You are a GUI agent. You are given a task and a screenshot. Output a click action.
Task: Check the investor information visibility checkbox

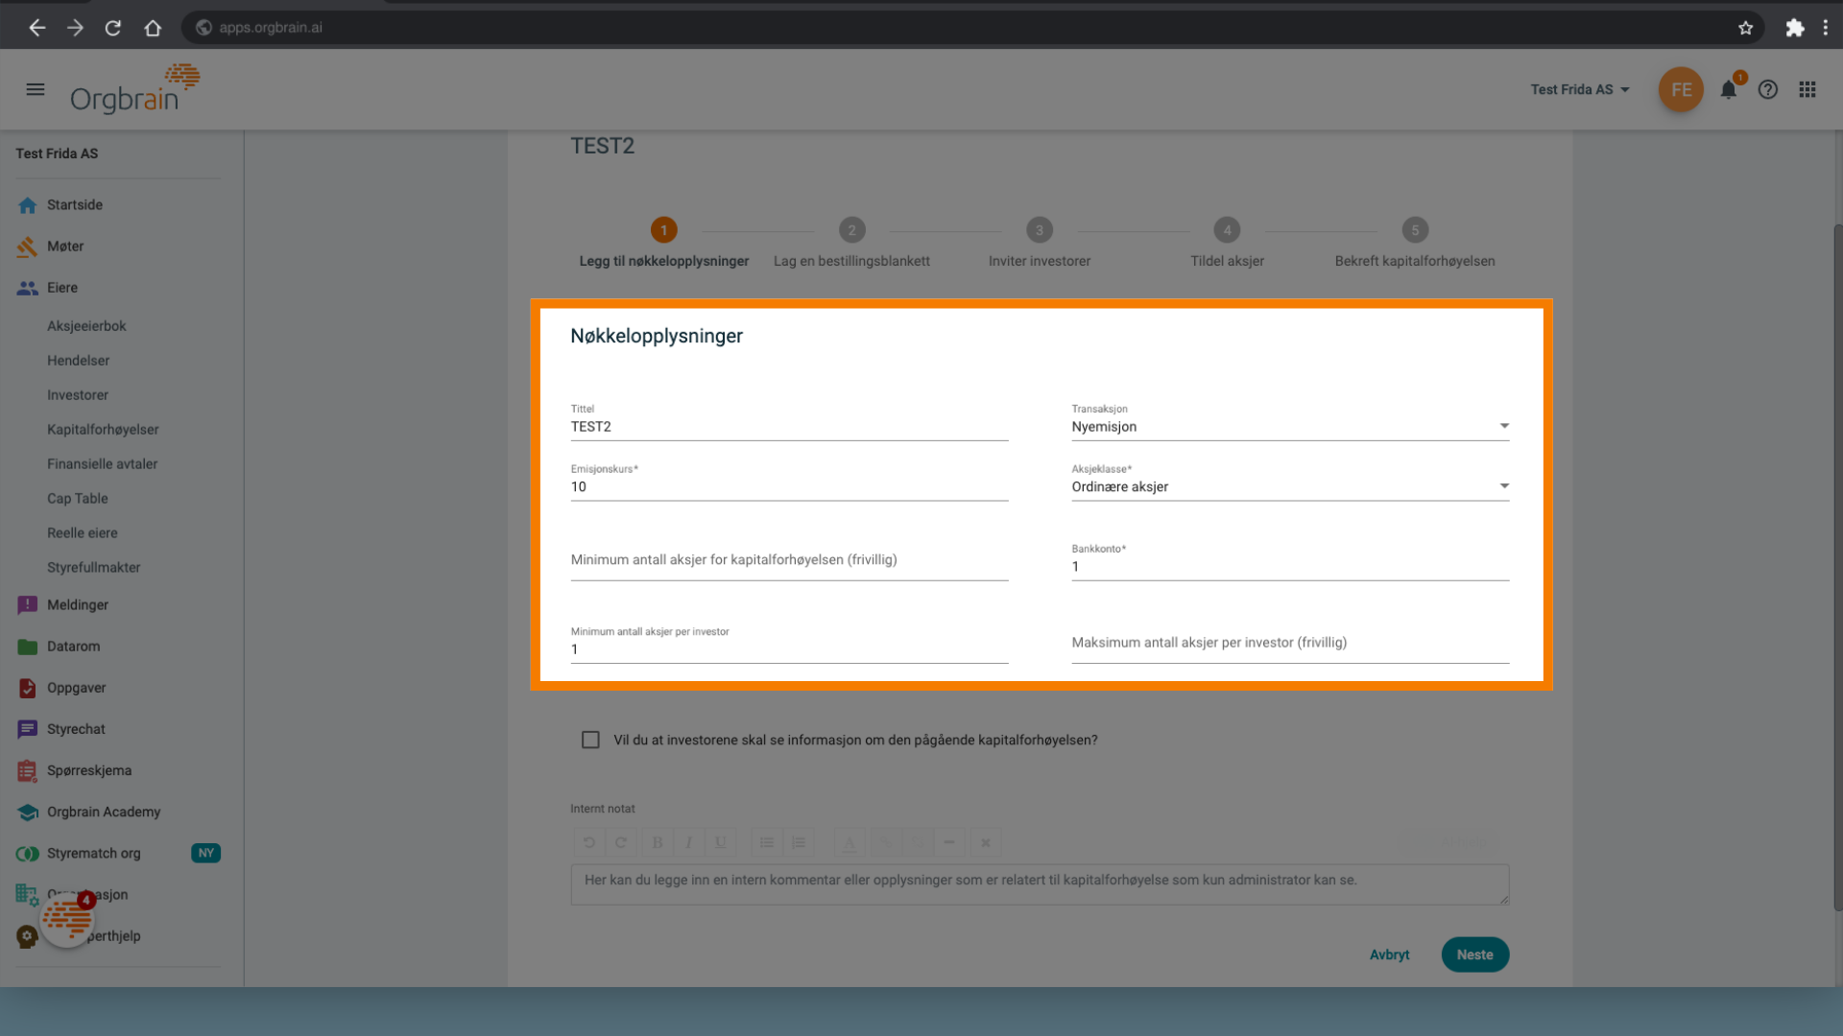tap(590, 740)
